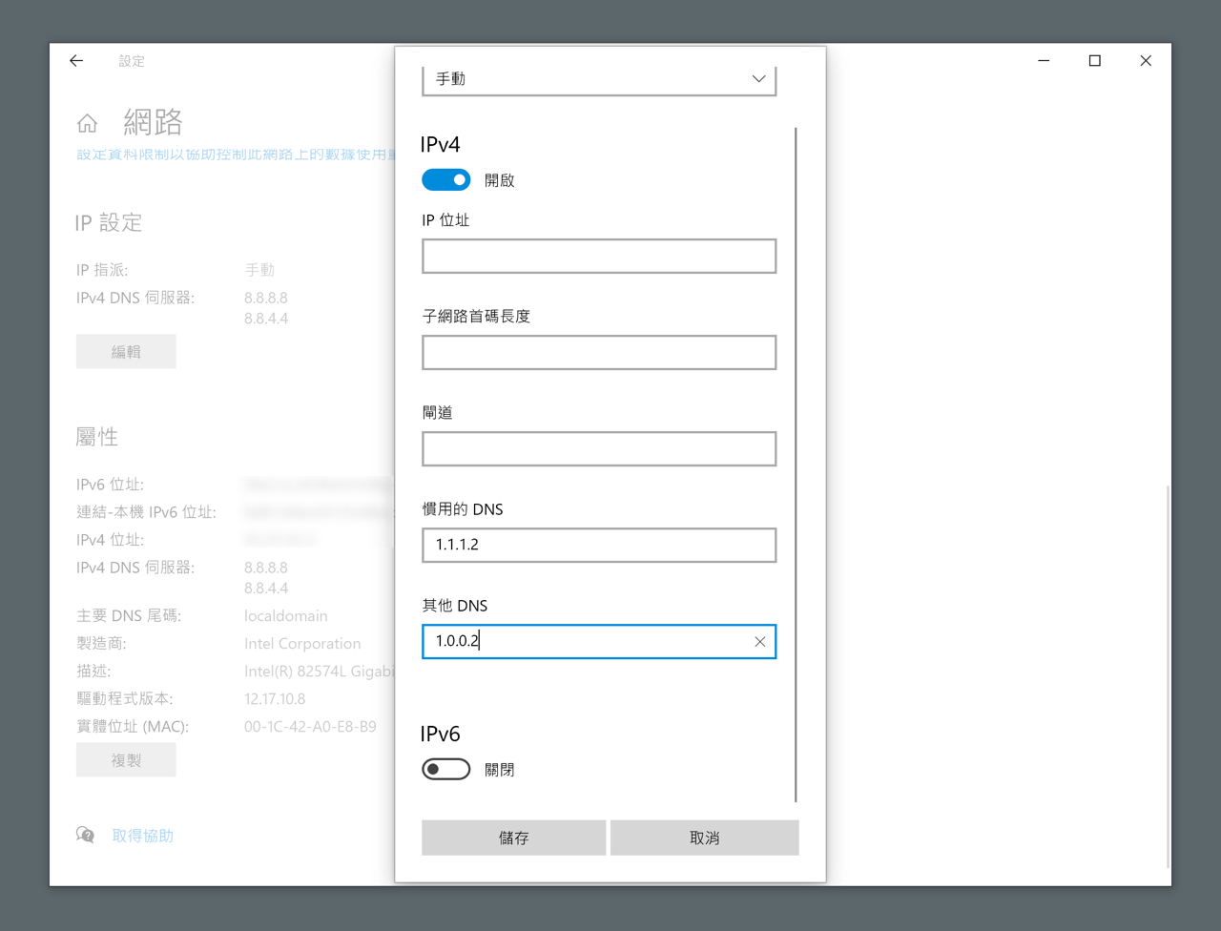The image size is (1221, 931).
Task: Open the home icon beside 網路
Action: (87, 123)
